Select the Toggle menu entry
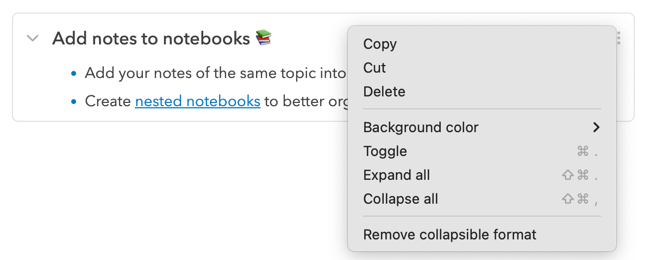Screen dimensions: 650x260 point(385,151)
